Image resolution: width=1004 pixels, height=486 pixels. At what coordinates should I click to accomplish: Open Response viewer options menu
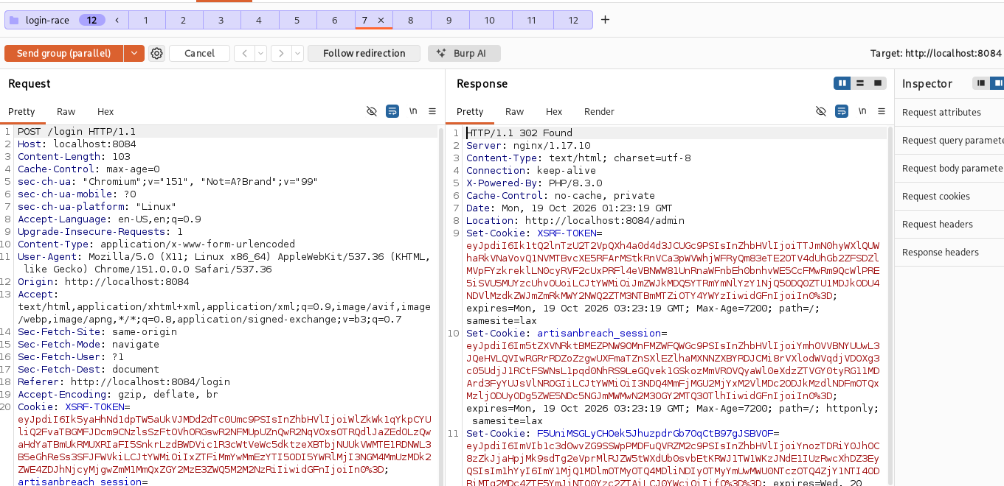[881, 111]
